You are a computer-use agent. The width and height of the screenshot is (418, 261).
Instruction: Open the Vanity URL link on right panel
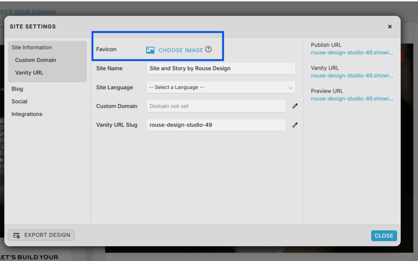352,75
